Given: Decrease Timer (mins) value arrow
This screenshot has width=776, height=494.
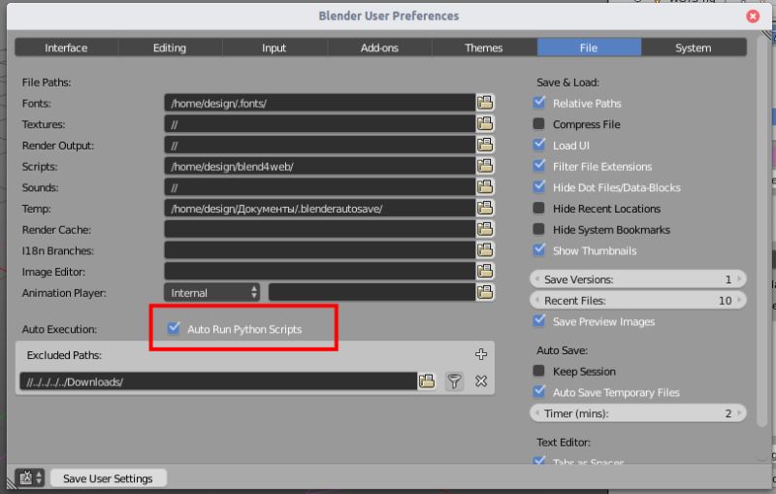Looking at the screenshot, I should [x=537, y=413].
